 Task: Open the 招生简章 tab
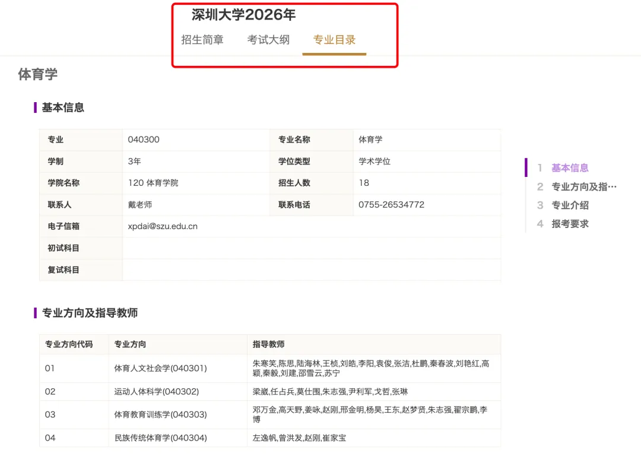coord(202,40)
